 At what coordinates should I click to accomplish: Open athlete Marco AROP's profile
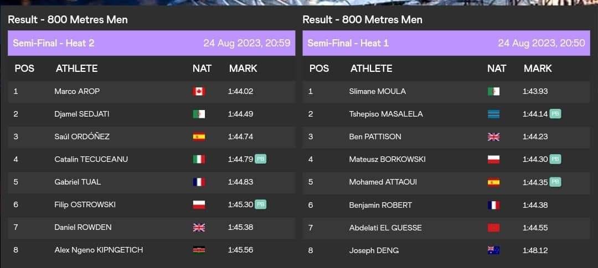[x=77, y=91]
